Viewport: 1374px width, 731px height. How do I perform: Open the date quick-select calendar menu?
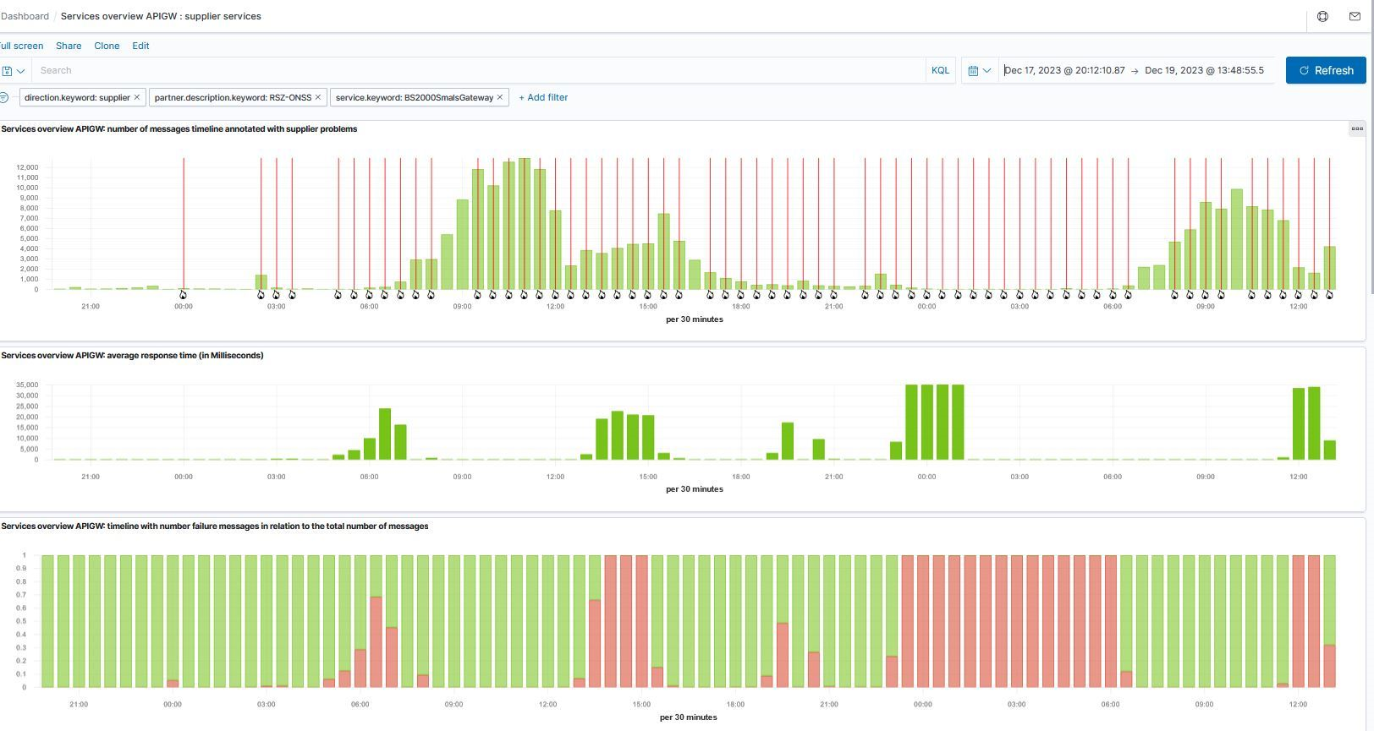(x=979, y=71)
